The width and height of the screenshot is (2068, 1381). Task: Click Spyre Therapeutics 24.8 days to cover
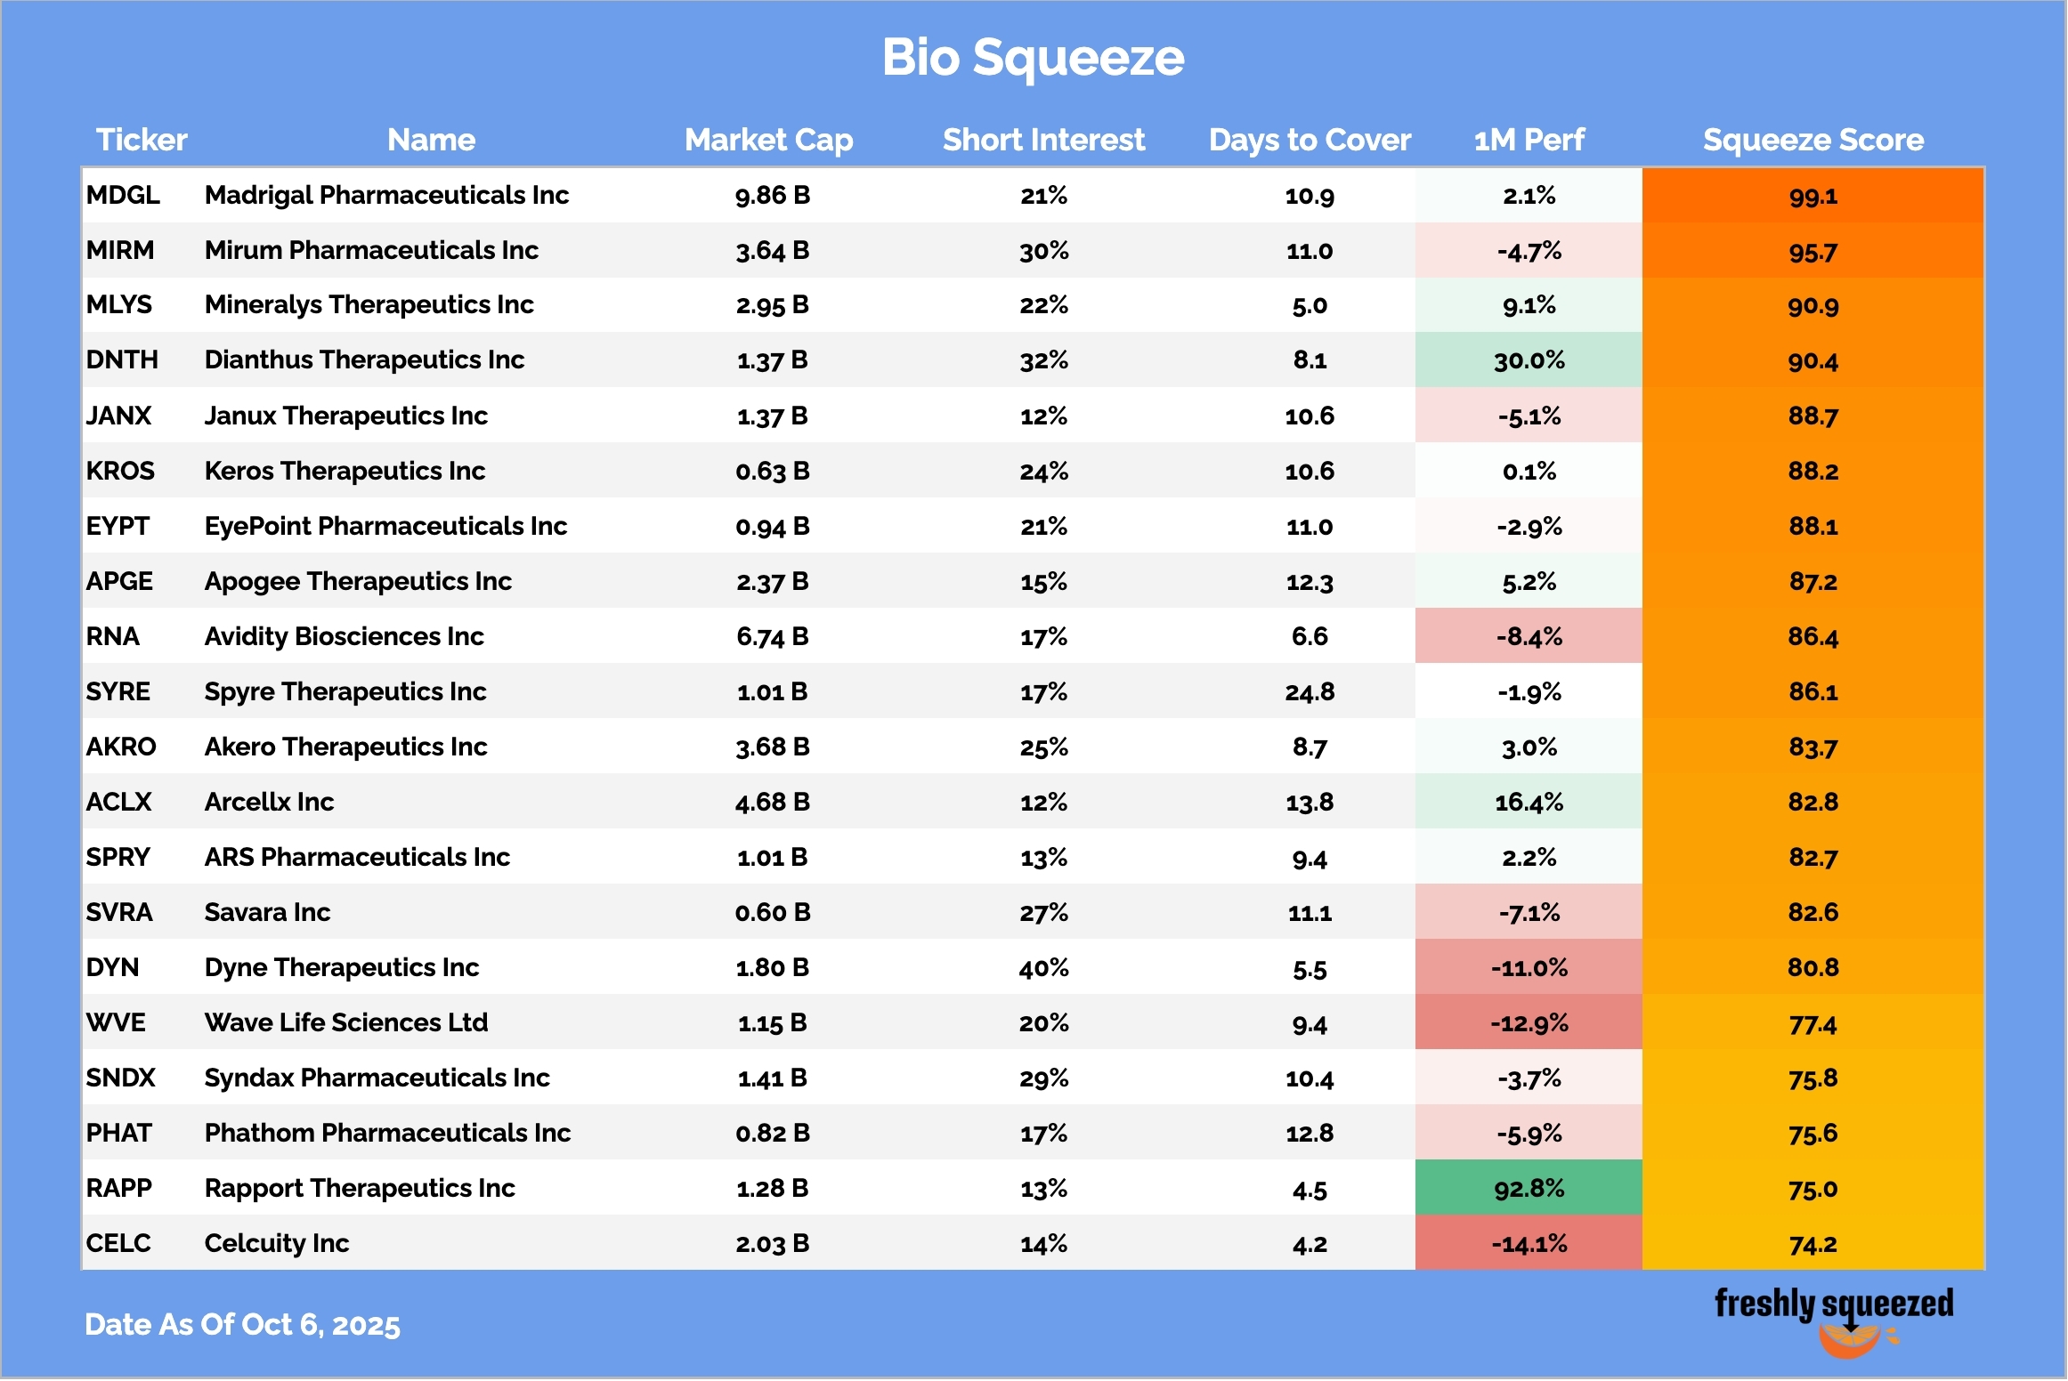tap(1309, 691)
